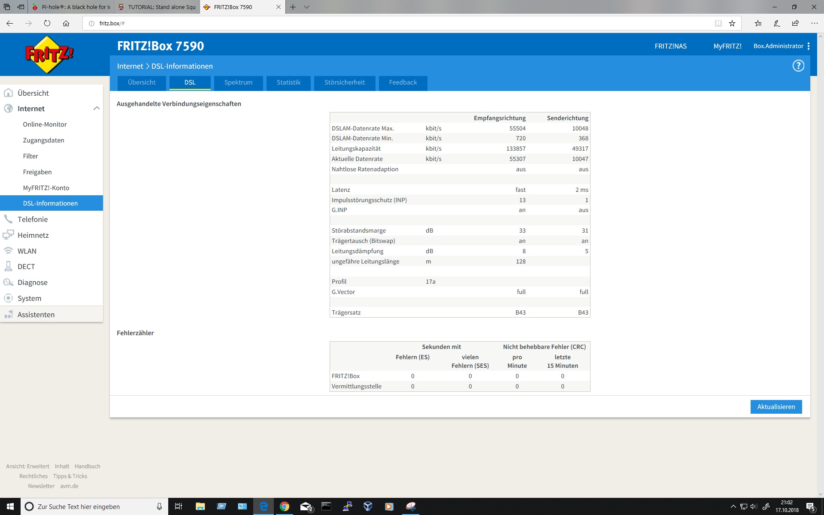
Task: Open the Störsicherheit tab
Action: [x=344, y=82]
